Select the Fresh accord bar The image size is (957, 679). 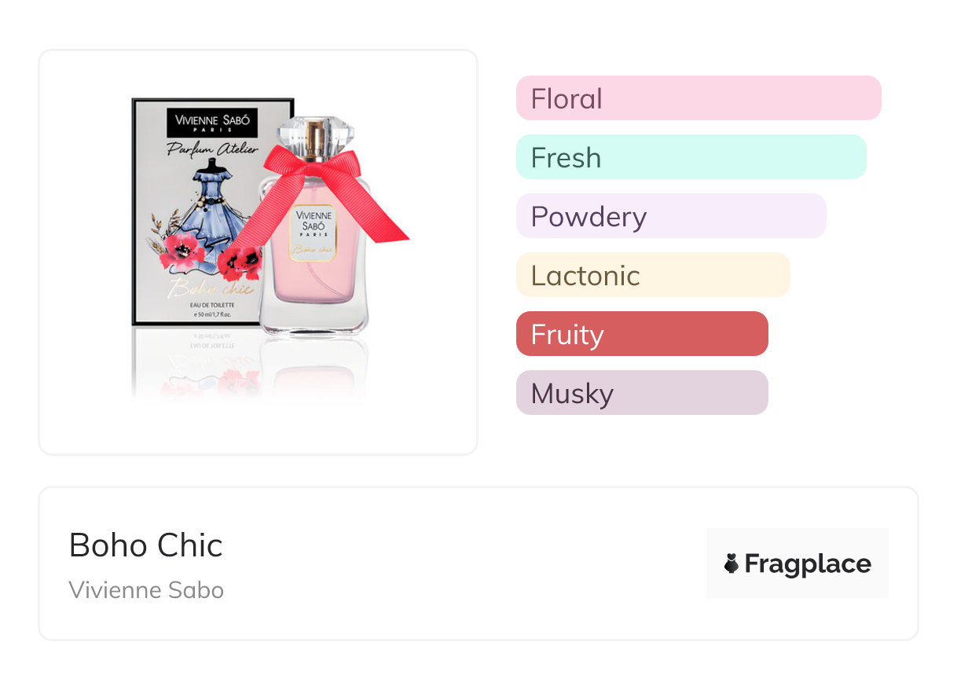pos(691,157)
